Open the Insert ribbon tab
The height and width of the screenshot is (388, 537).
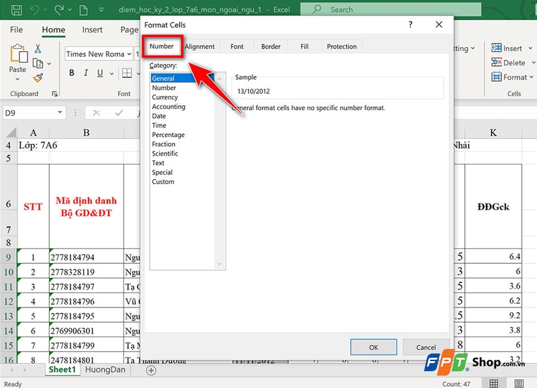[x=93, y=30]
